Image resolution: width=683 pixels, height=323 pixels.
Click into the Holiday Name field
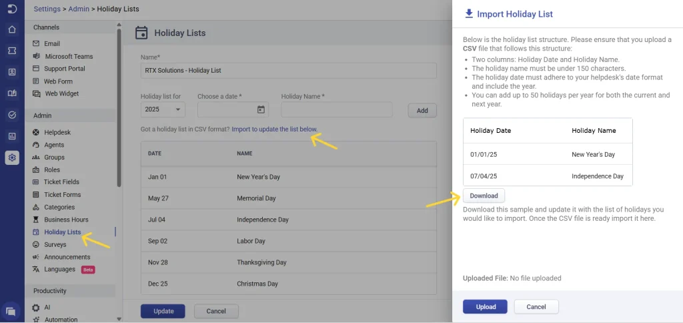coord(341,109)
